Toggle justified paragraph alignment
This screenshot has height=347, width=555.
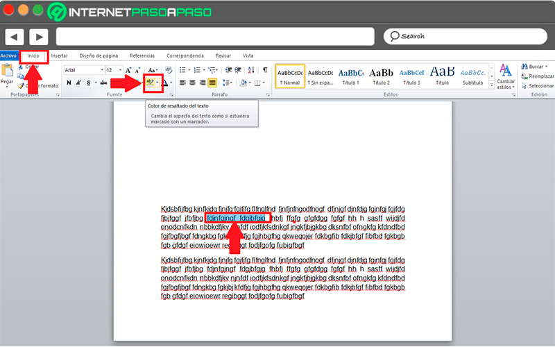pos(212,83)
